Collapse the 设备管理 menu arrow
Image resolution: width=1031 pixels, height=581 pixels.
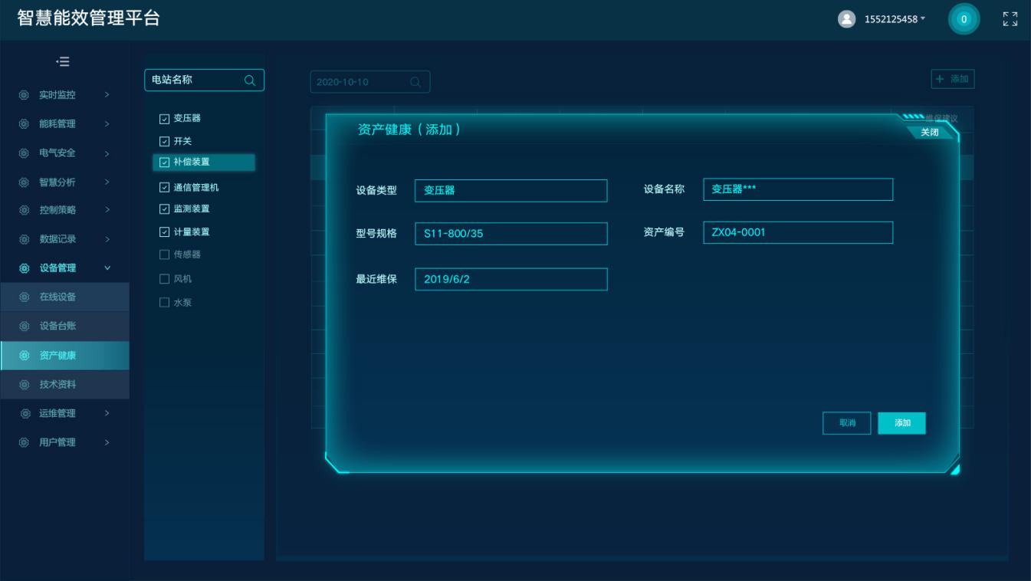click(x=107, y=268)
